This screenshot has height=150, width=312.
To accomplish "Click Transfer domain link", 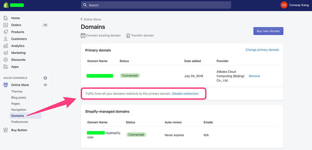I will [142, 35].
